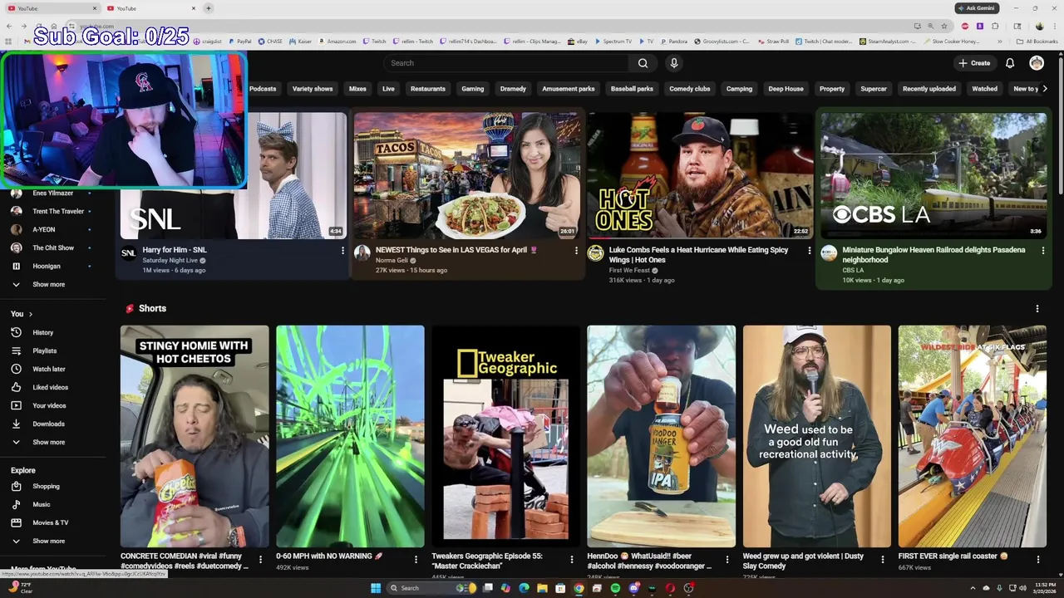Open the account avatar menu
This screenshot has width=1064, height=598.
pyautogui.click(x=1037, y=63)
